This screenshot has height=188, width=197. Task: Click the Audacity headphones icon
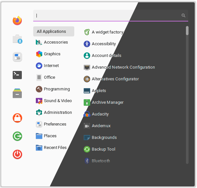coord(87,114)
